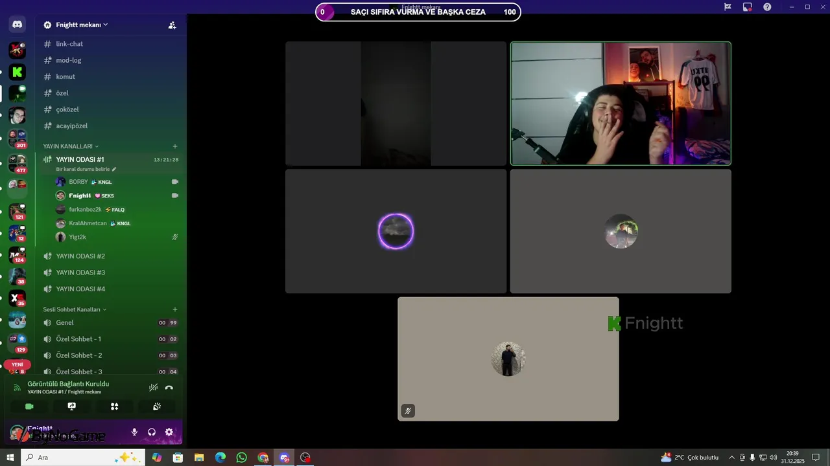Viewport: 830px width, 466px height.
Task: Open Discord direct messages home icon
Action: pyautogui.click(x=17, y=25)
